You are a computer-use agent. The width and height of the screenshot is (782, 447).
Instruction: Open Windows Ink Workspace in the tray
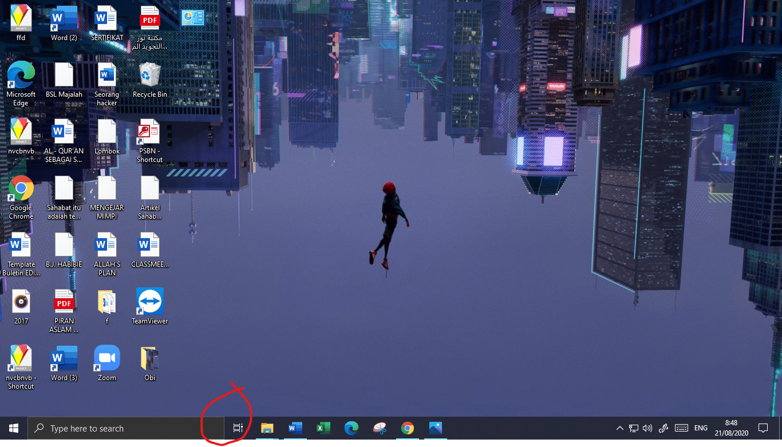[664, 428]
